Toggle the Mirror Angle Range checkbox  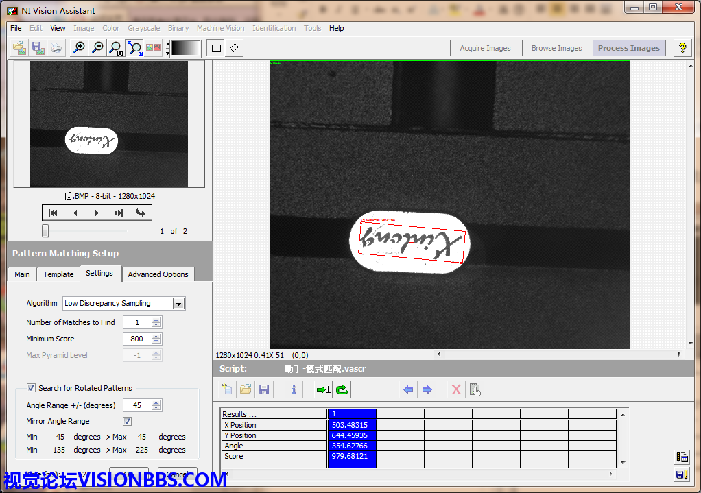coord(127,421)
